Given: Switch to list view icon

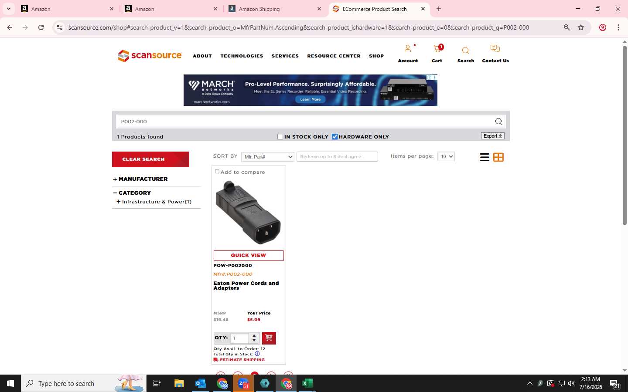Looking at the screenshot, I should pos(484,157).
